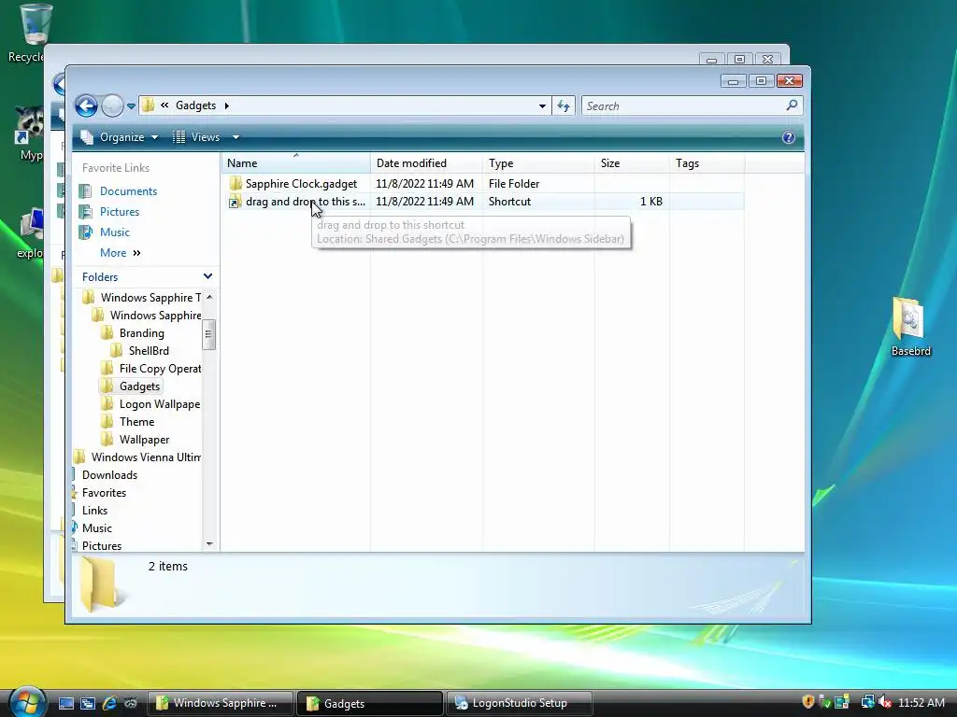Open recent pages dropdown beside Forward button

(131, 106)
